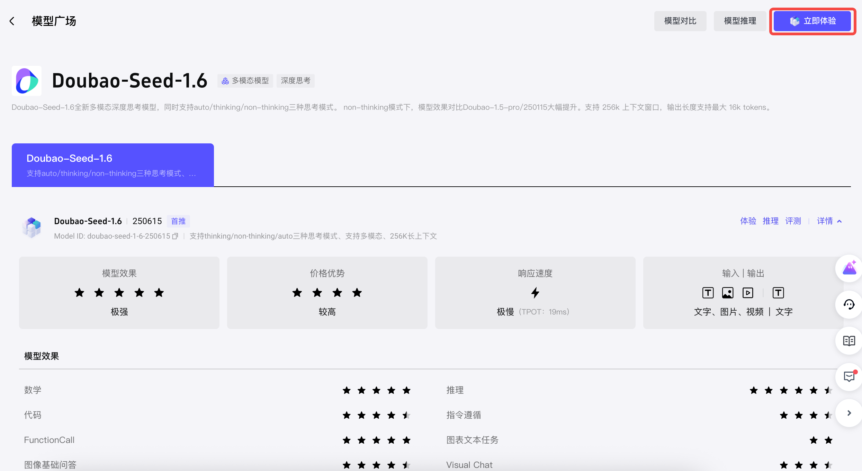Click the 首推 recommended badge

[x=178, y=221]
